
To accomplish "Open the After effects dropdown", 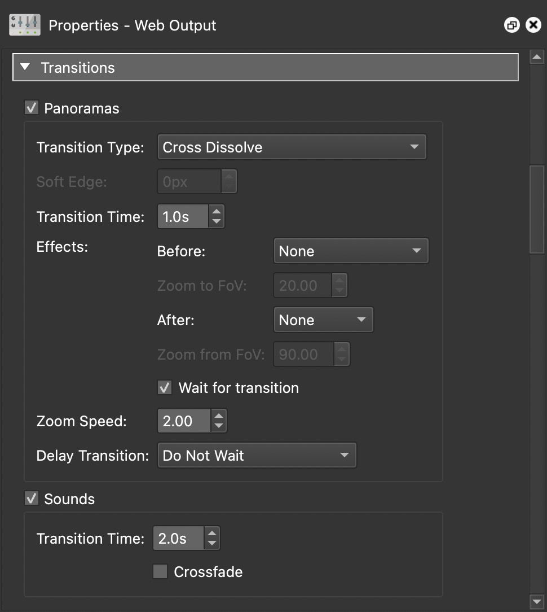I will point(323,320).
